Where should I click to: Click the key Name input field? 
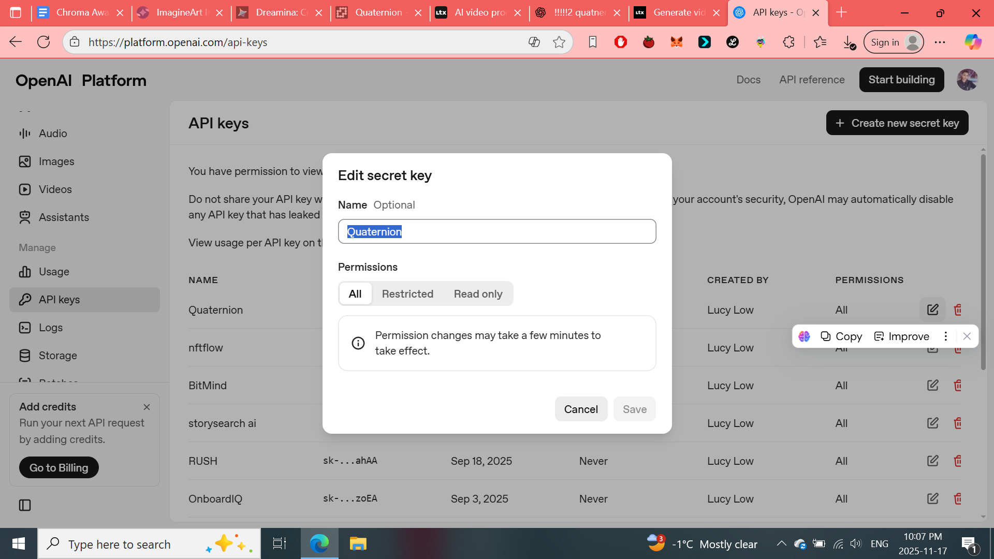click(x=497, y=231)
